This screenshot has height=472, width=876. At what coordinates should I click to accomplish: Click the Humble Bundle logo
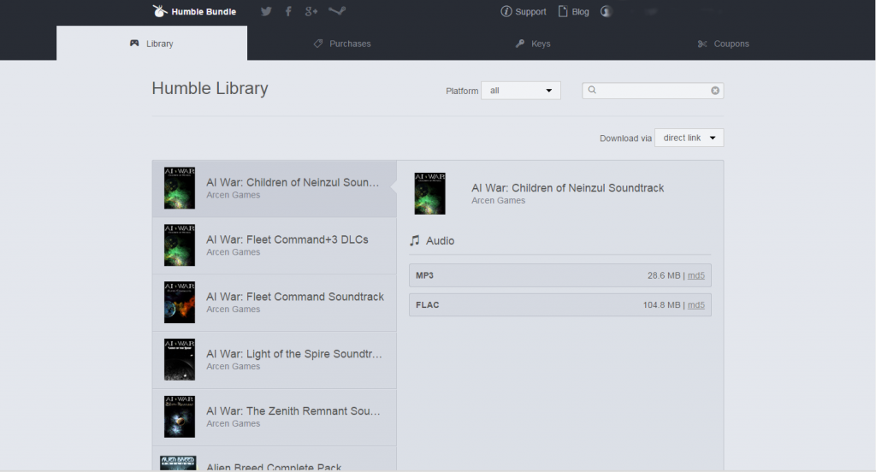click(194, 11)
